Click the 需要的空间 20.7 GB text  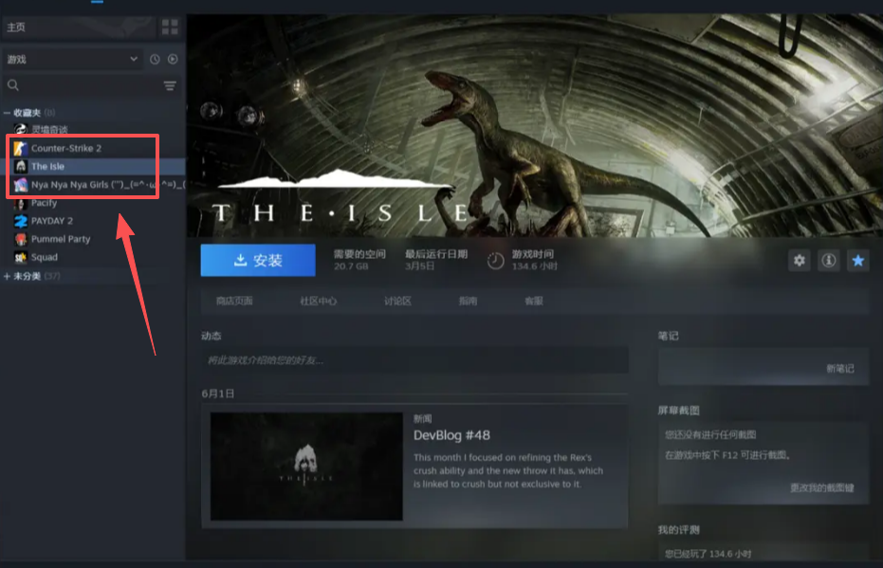(359, 260)
